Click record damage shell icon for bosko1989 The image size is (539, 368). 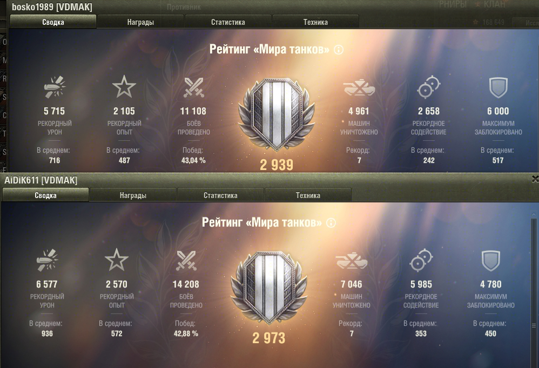click(x=55, y=87)
